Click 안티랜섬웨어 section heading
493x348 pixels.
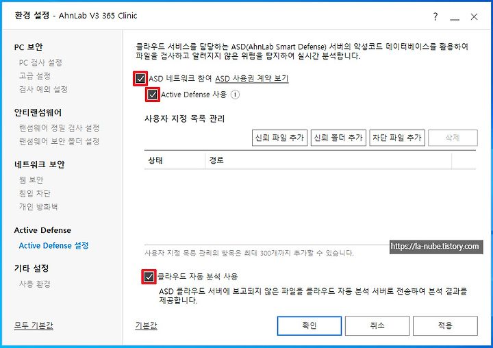[38, 112]
